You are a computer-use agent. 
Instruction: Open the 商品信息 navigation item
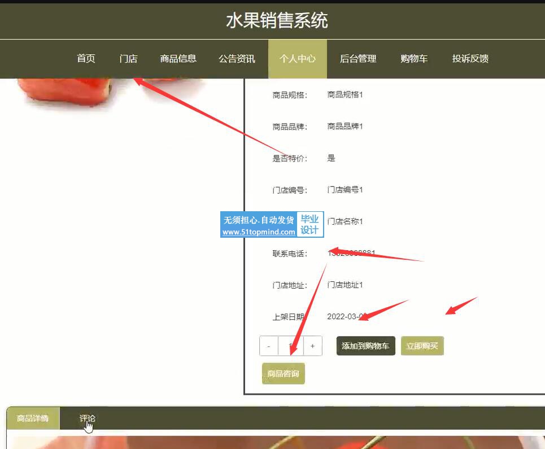178,58
